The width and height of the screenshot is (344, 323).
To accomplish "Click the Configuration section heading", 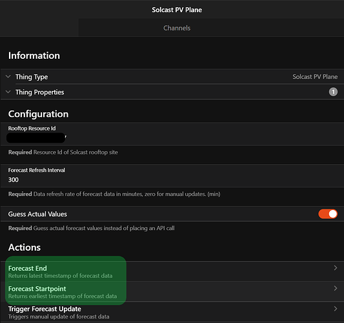I will (38, 114).
